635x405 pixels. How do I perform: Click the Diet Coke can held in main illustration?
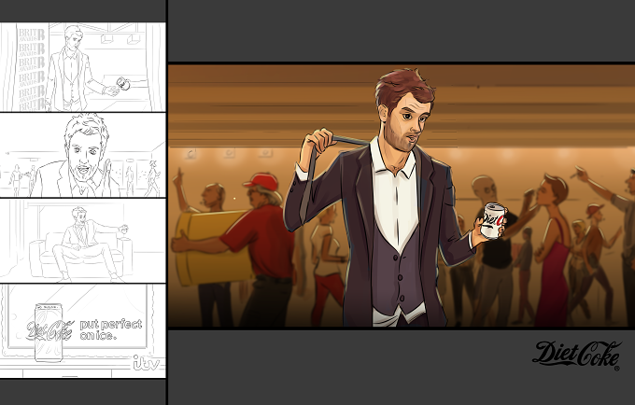click(493, 220)
